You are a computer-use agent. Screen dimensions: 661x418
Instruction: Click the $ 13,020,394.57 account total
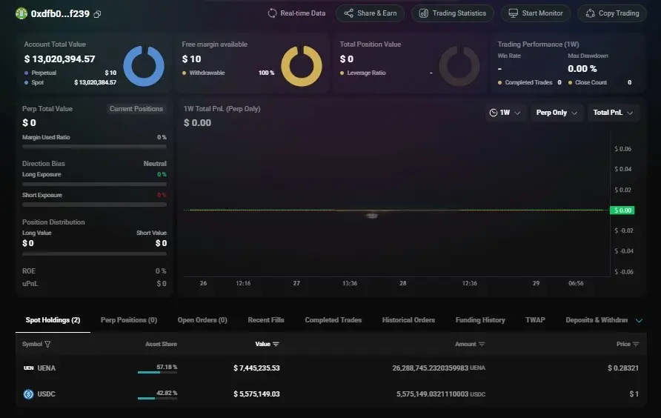pyautogui.click(x=59, y=59)
